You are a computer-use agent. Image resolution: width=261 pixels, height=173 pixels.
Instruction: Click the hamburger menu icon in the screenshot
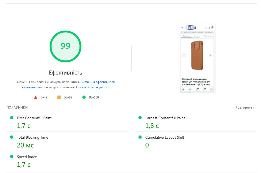point(182,27)
